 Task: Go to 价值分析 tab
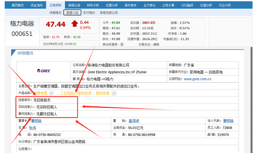point(206,5)
